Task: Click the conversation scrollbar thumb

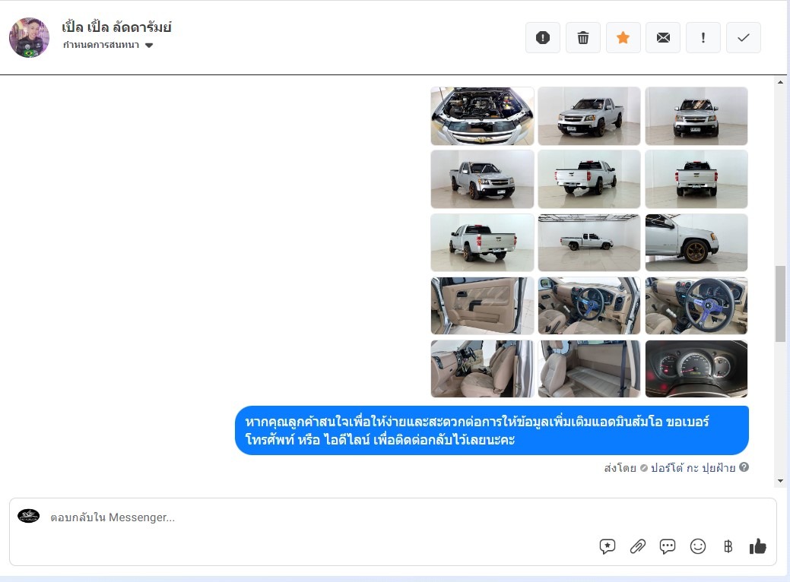Action: (x=780, y=304)
